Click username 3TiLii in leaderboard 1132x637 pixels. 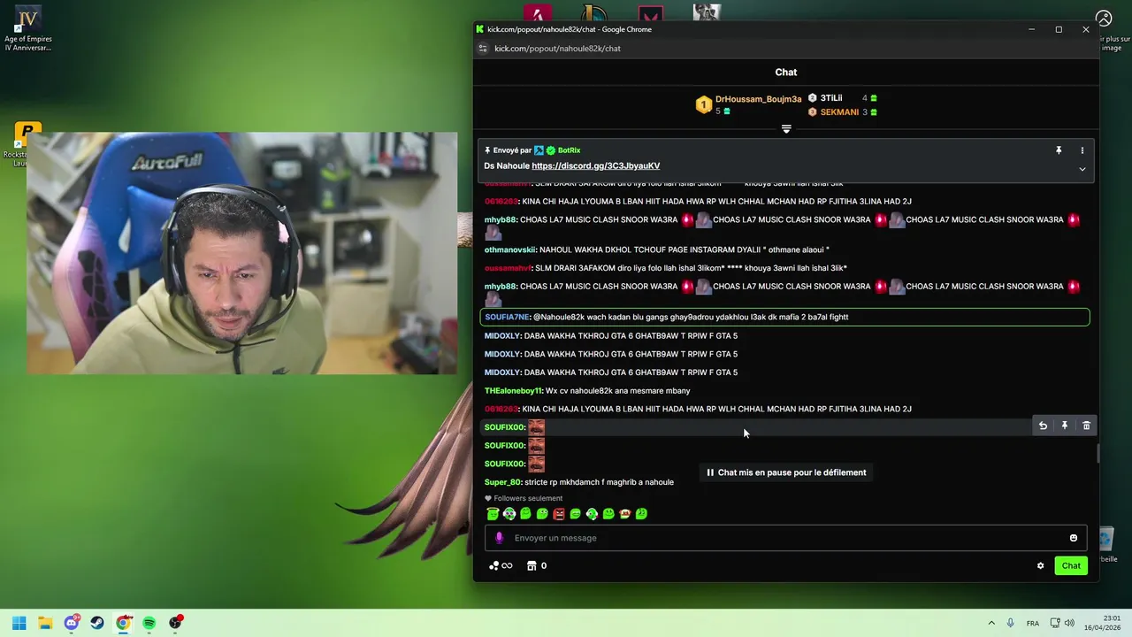(x=831, y=98)
